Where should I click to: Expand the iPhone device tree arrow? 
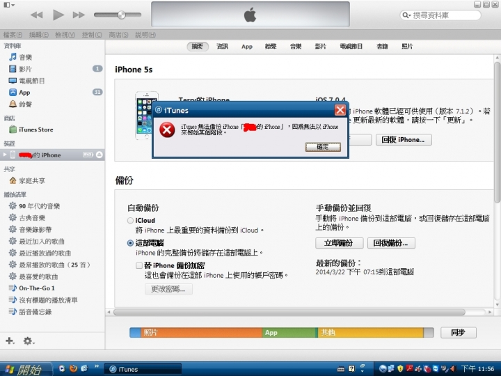(x=5, y=155)
